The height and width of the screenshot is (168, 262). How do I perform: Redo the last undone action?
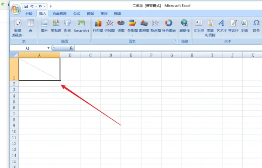point(41,7)
